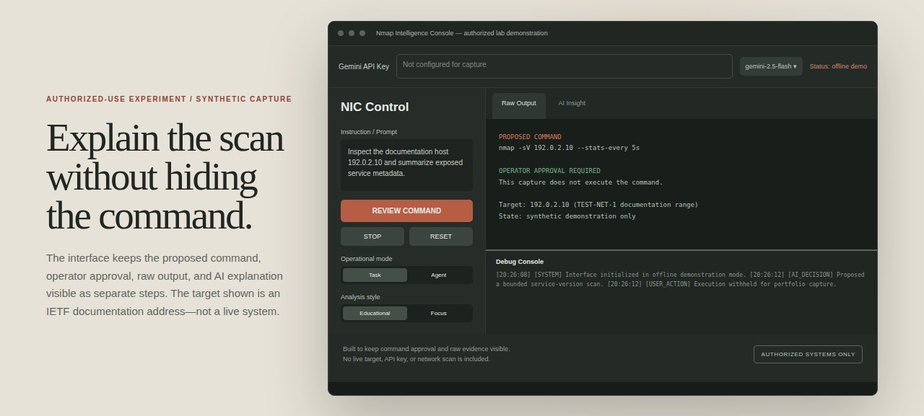
Task: Click the Gemini API Key input field
Action: pyautogui.click(x=564, y=66)
